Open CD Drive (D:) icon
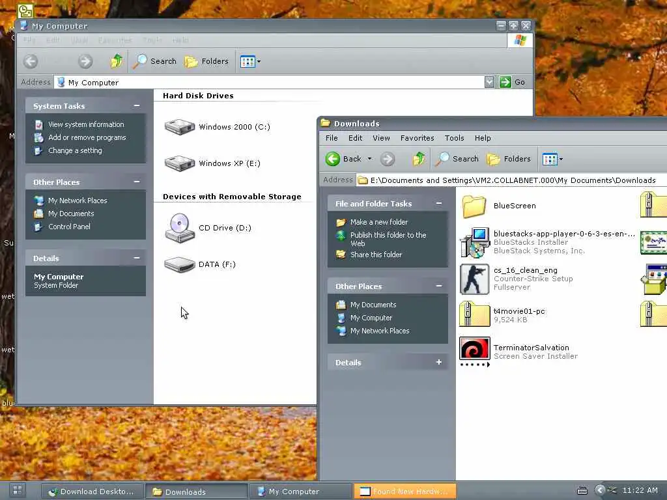 [208, 228]
